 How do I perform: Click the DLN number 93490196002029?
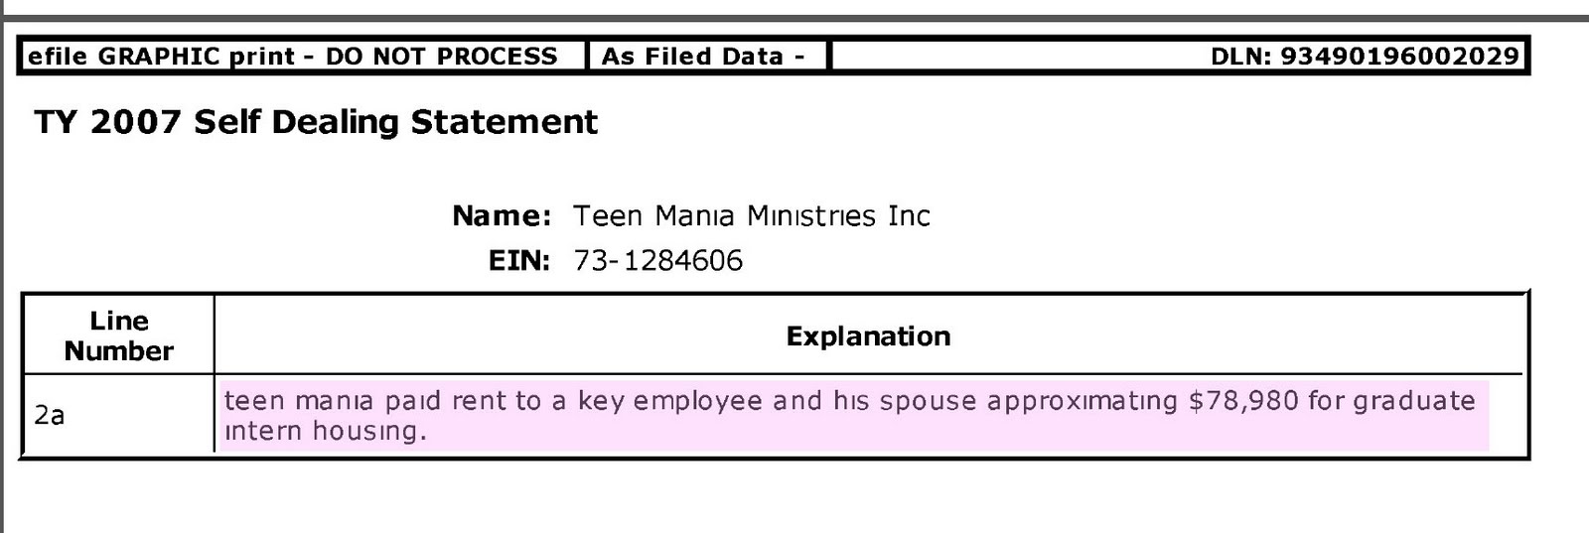[1399, 57]
